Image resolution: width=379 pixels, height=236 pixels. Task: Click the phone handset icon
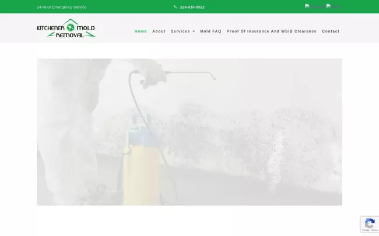(x=176, y=7)
